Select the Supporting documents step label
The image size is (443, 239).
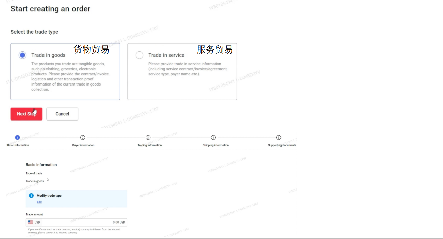tap(282, 145)
